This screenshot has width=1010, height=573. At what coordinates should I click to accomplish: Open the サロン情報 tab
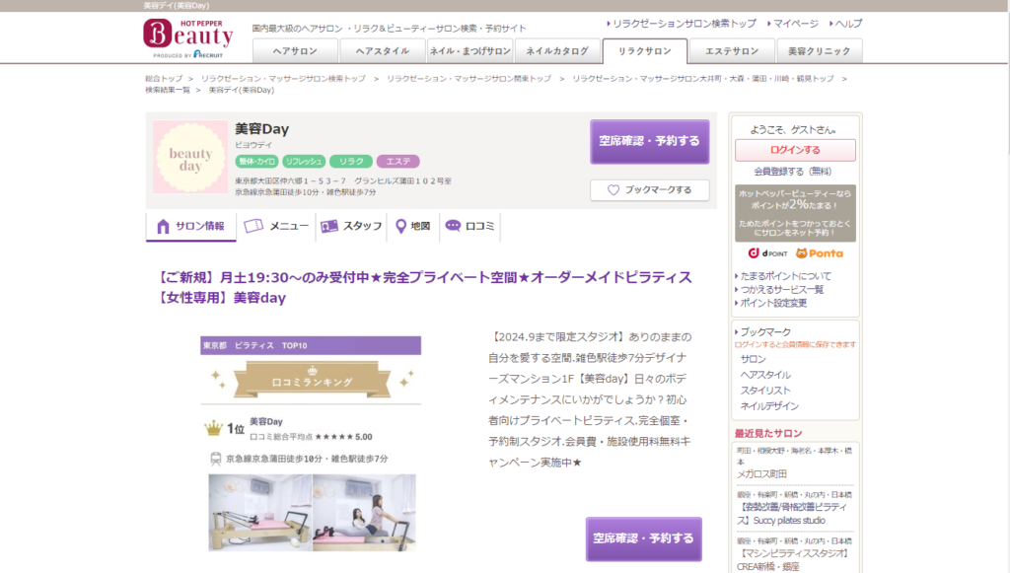pyautogui.click(x=191, y=227)
